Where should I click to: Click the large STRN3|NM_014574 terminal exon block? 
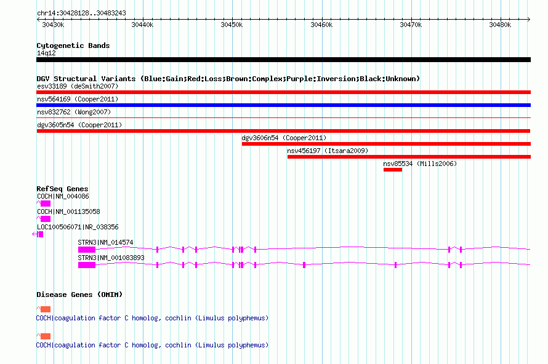pos(87,250)
